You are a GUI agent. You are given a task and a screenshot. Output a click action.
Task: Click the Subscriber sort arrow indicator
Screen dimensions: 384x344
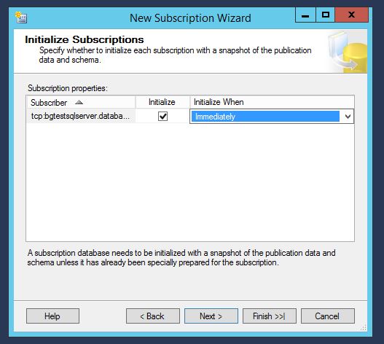[79, 102]
